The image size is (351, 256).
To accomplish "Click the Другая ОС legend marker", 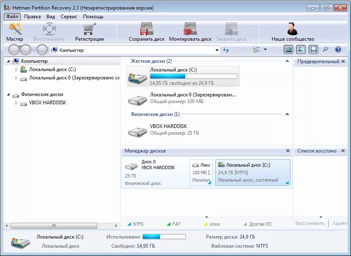I will coord(245,224).
